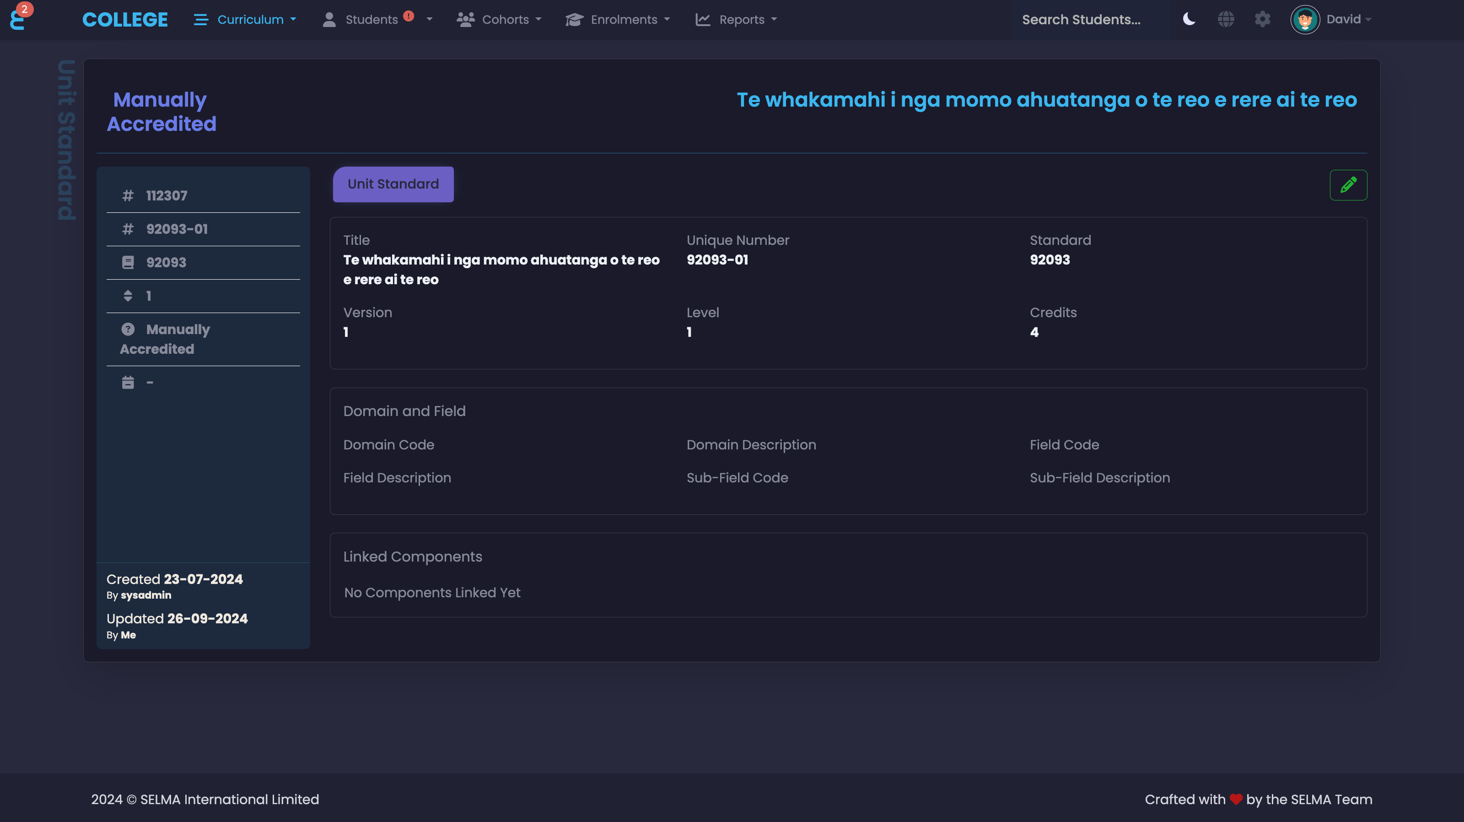This screenshot has height=822, width=1464.
Task: Toggle dark mode moon icon
Action: coord(1189,19)
